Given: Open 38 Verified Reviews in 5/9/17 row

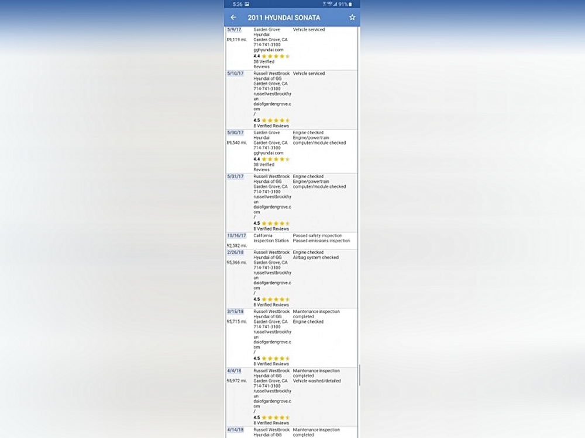Looking at the screenshot, I should tap(264, 64).
